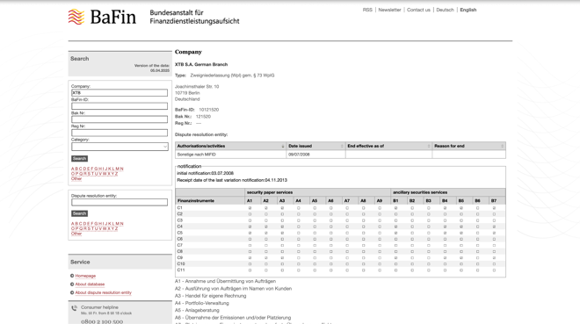This screenshot has height=324, width=580.
Task: Click company name 'XTB S.A. German Branch'
Action: [x=201, y=64]
